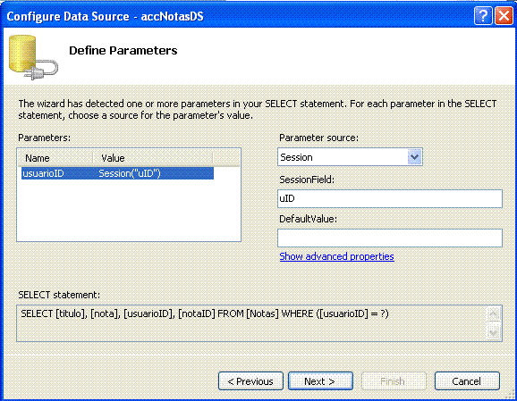Click the Name column header
The image size is (517, 401).
pyautogui.click(x=55, y=158)
